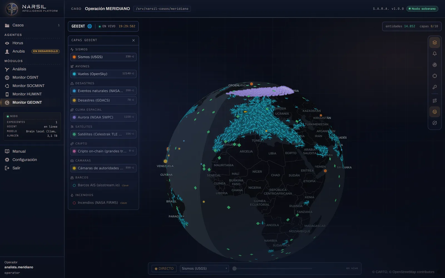Click the /srv/narsil-casos/meridiano path field

point(162,9)
